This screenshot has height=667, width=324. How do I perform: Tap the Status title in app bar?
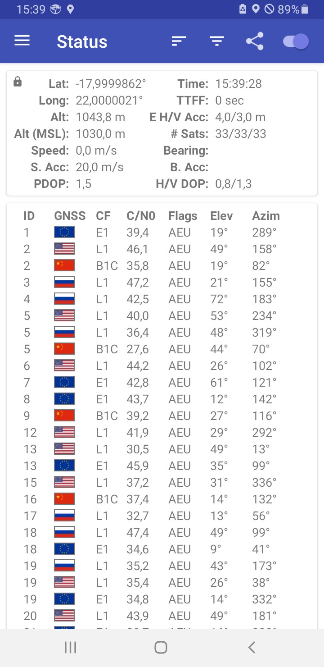pos(82,41)
